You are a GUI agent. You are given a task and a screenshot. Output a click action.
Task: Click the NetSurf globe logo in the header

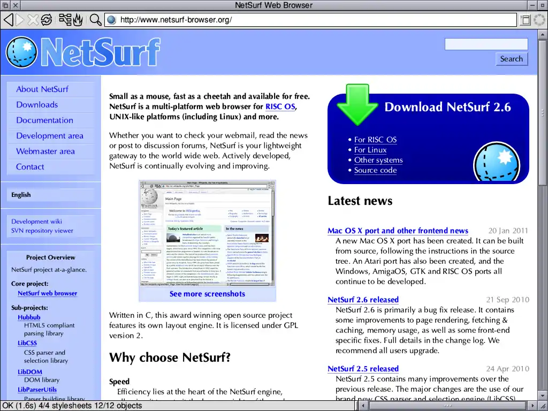coord(21,52)
